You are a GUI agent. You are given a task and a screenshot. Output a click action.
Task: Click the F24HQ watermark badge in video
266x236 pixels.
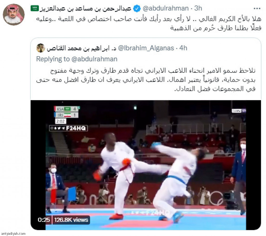pos(68,128)
